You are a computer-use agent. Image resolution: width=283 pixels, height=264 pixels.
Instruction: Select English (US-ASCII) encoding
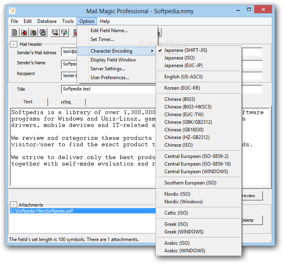199,77
